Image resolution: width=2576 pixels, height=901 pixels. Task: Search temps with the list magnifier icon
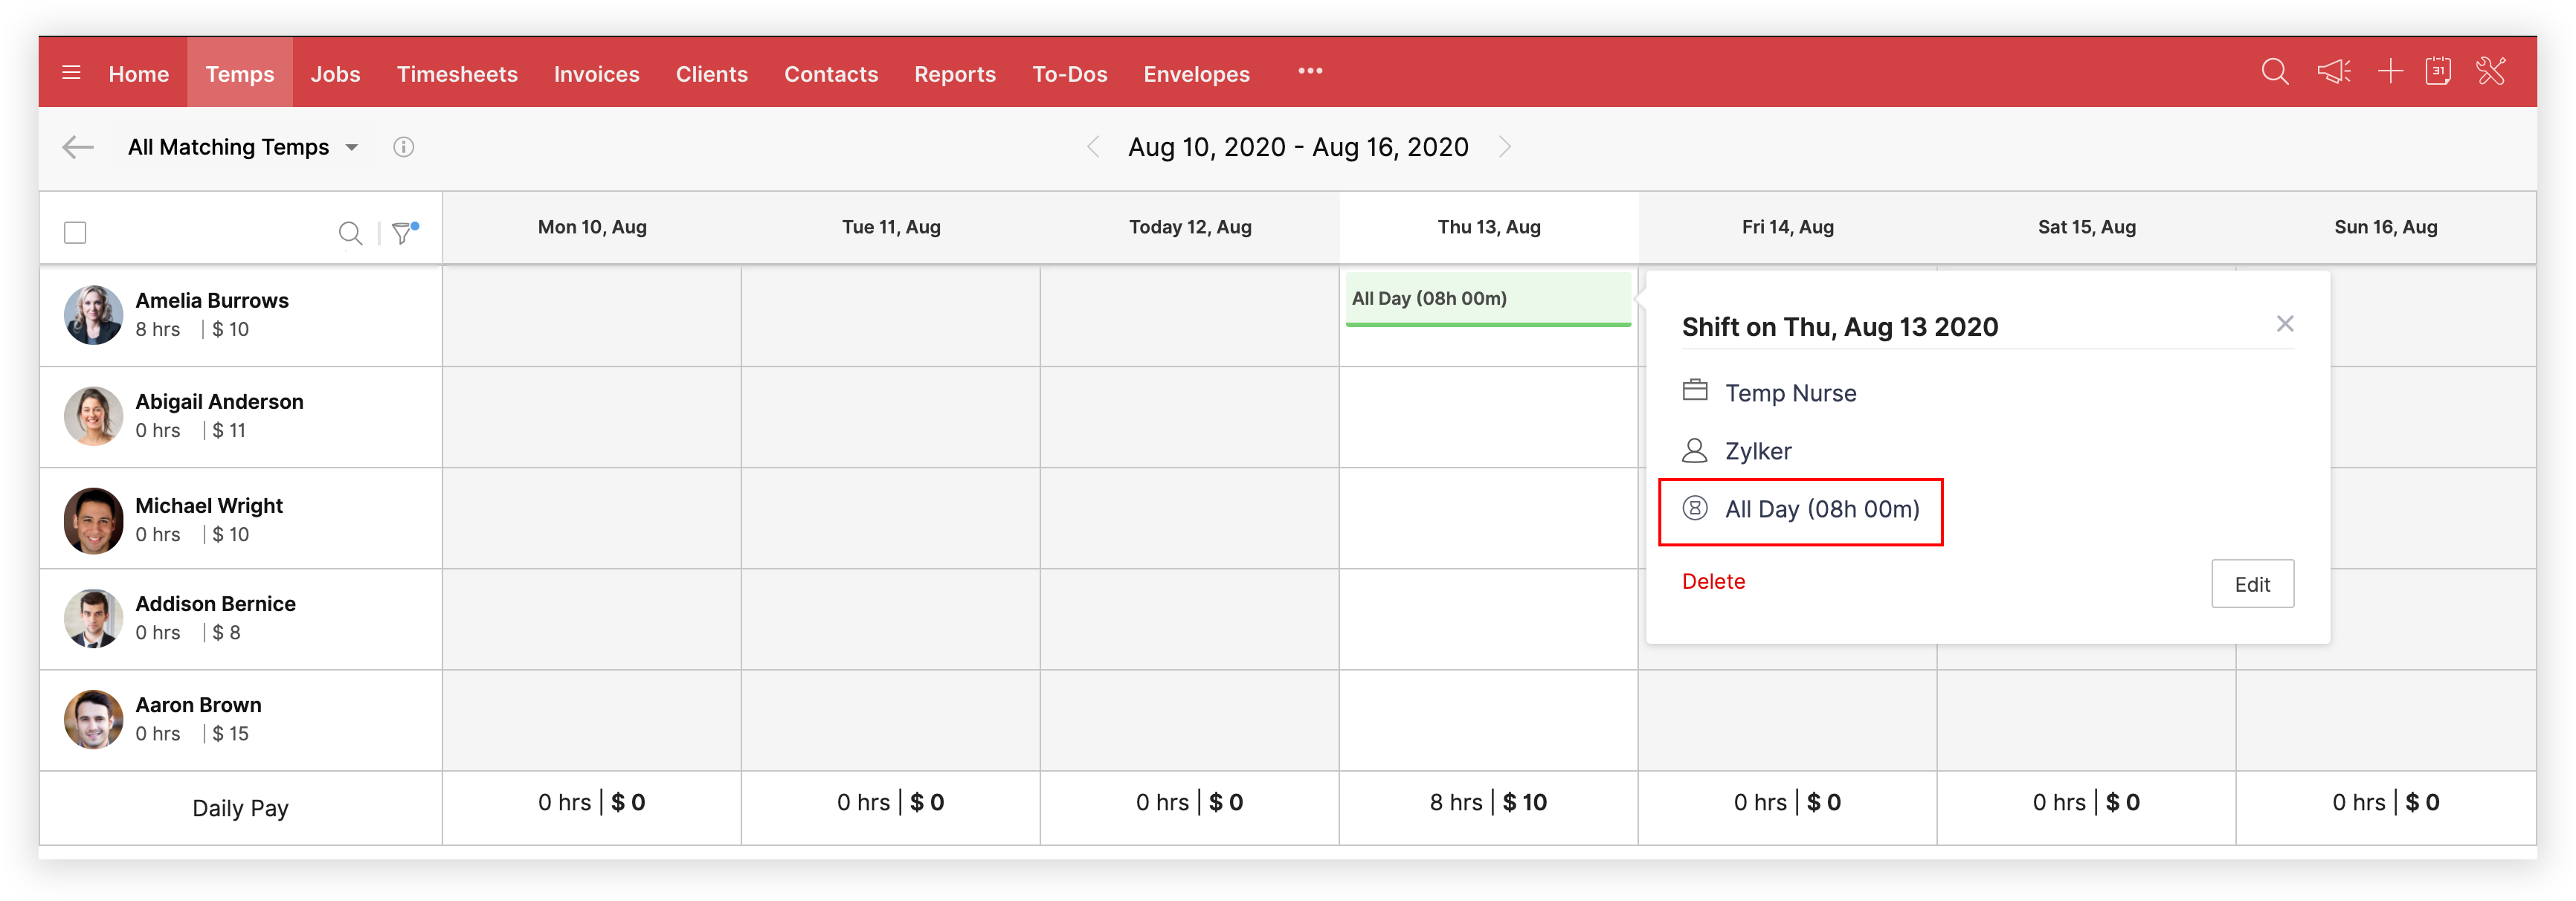tap(350, 233)
